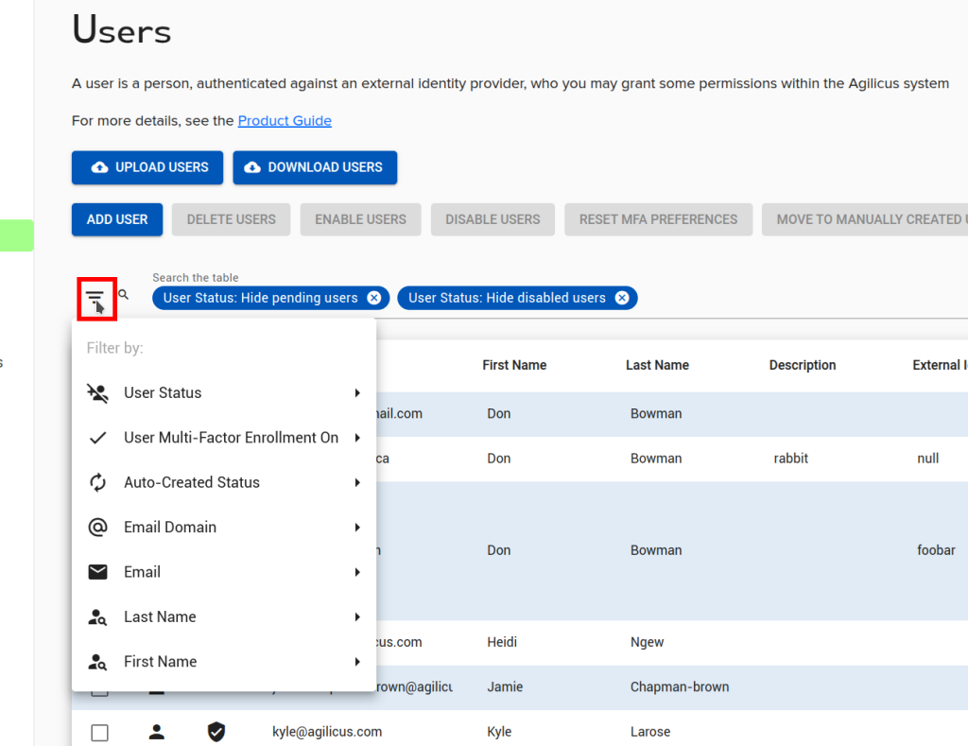
Task: Expand the First Name filter submenu arrow
Action: 357,662
